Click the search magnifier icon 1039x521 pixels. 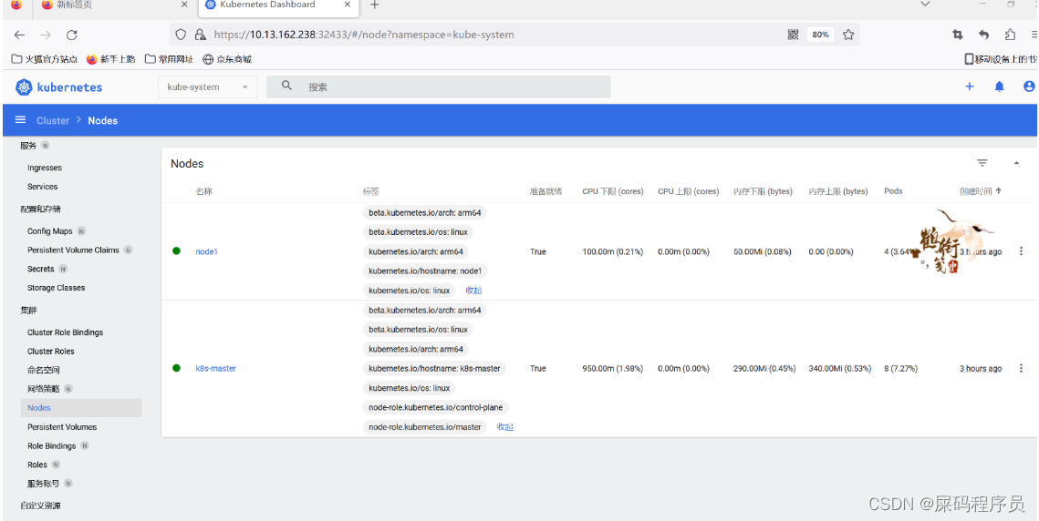(287, 86)
